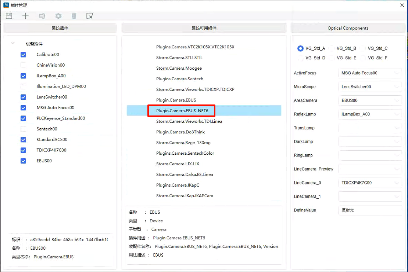
Task: Select Plugin.Camera.Do3Think in the component list
Action: coord(180,132)
